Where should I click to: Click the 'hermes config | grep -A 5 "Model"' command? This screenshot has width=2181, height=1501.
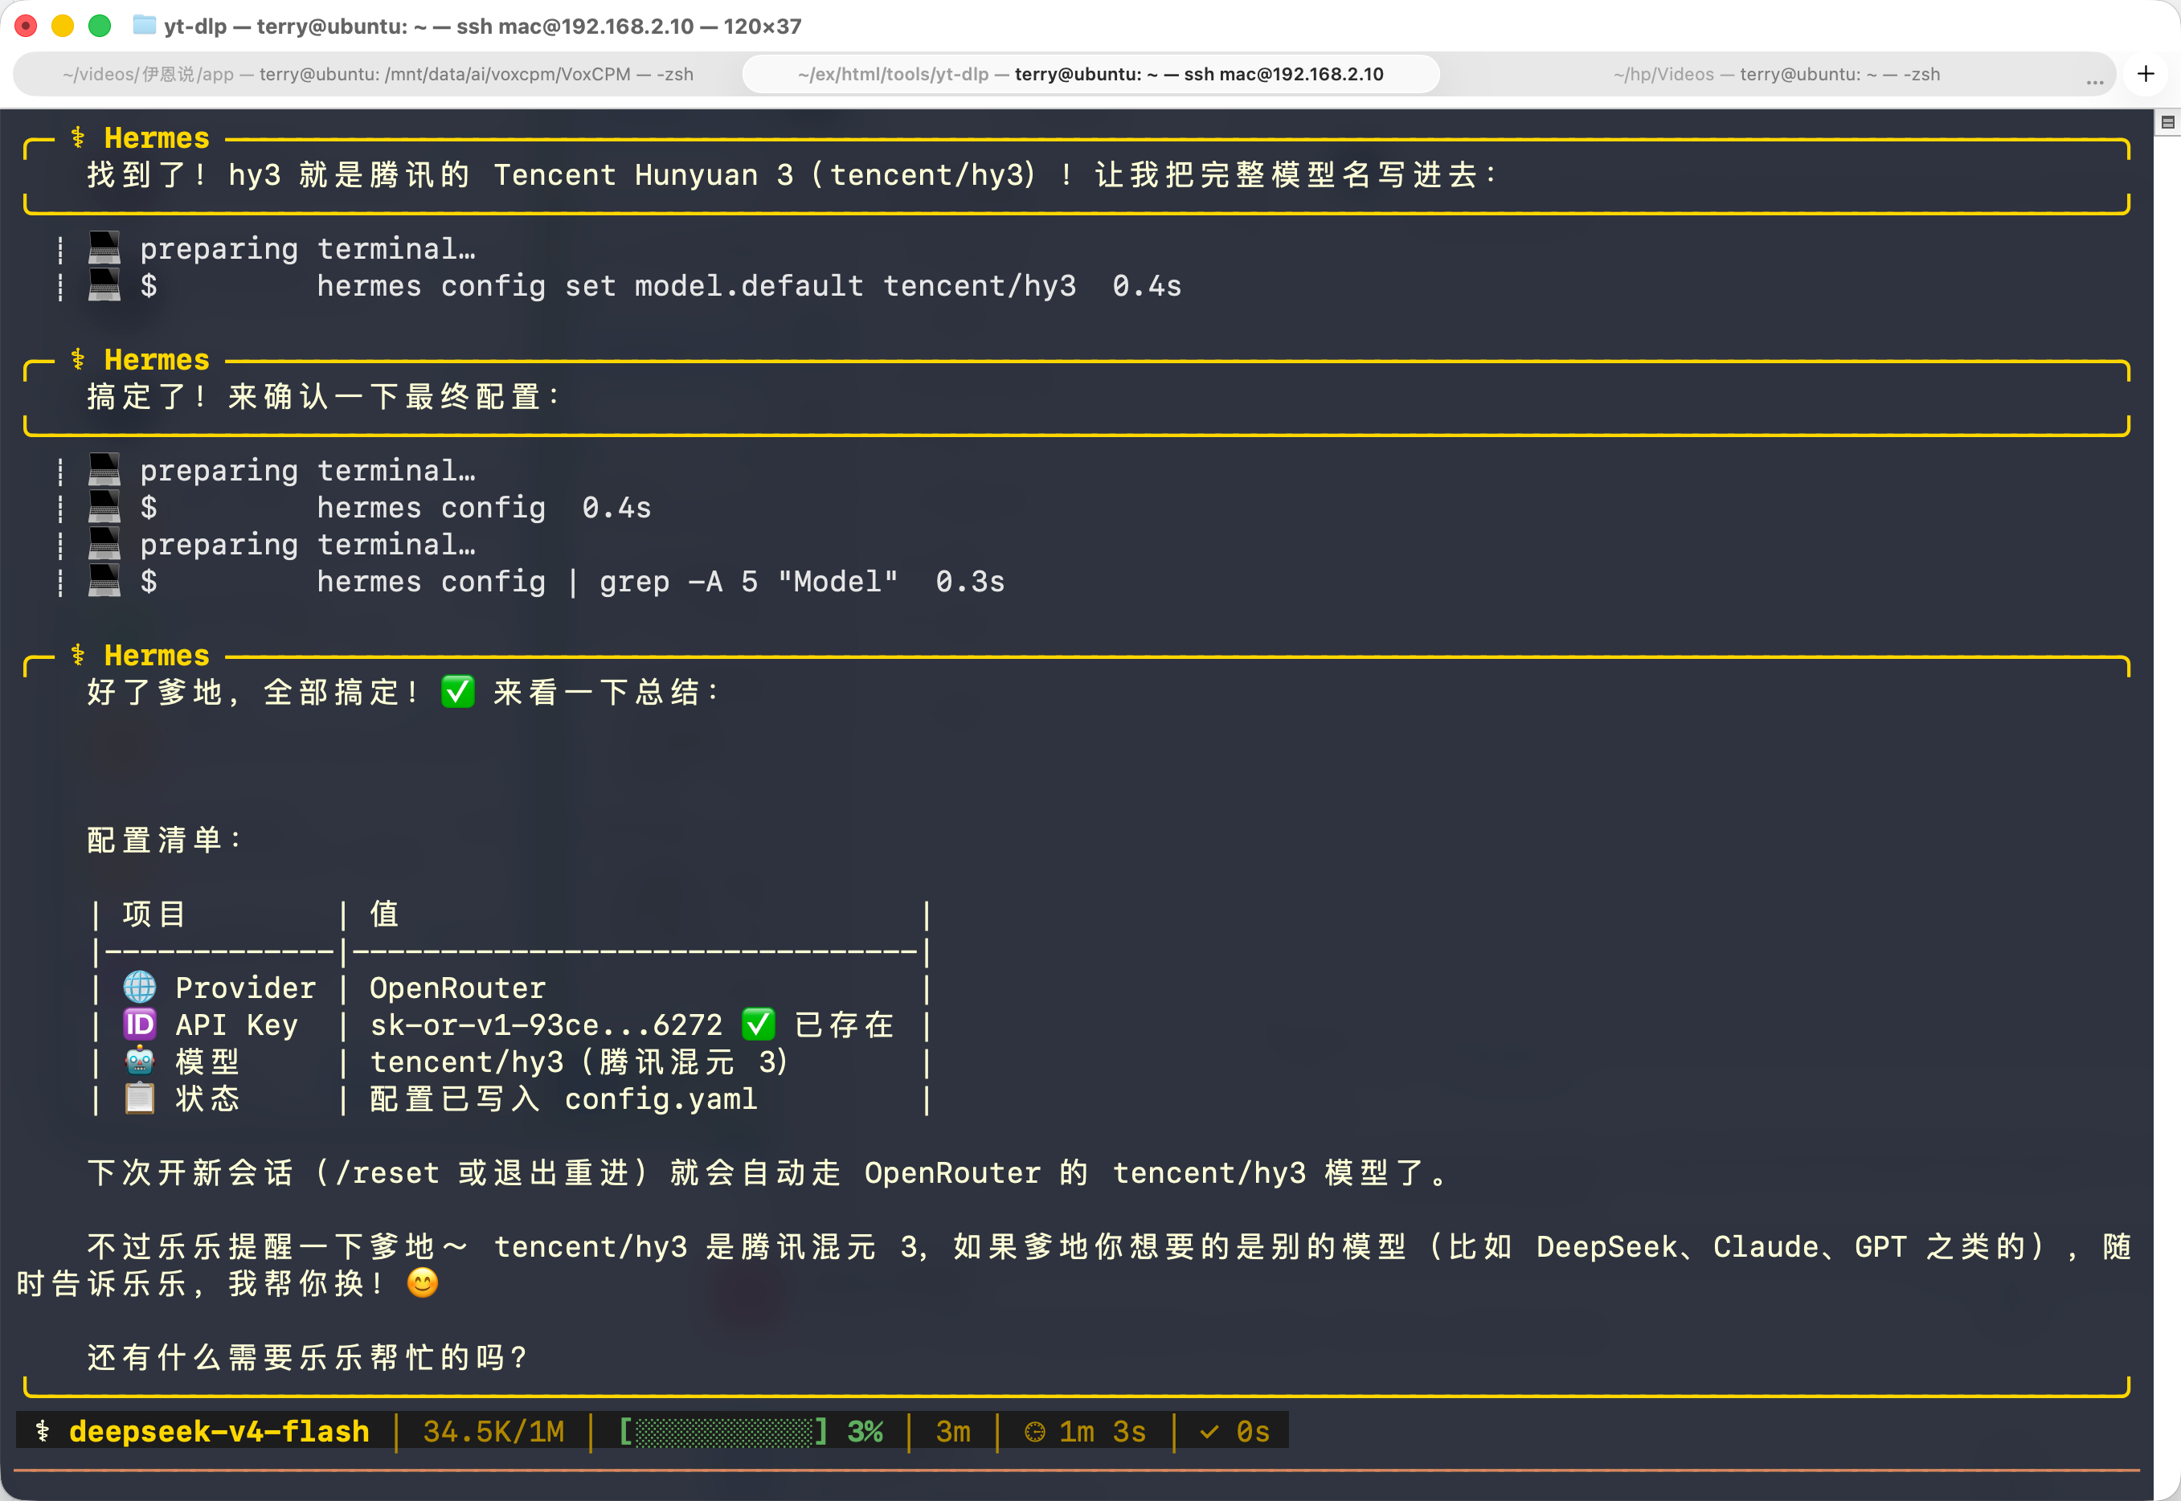608,581
